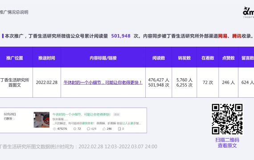Click the comment bubble icon beside 624
This screenshot has height=160, width=254.
click(x=88, y=129)
